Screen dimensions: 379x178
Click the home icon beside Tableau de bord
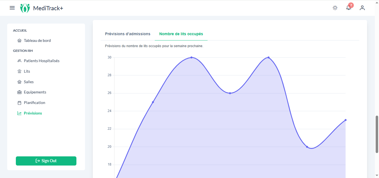point(19,40)
